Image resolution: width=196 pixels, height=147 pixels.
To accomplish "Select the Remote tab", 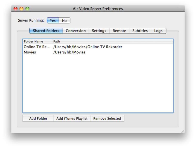I will (119, 31).
